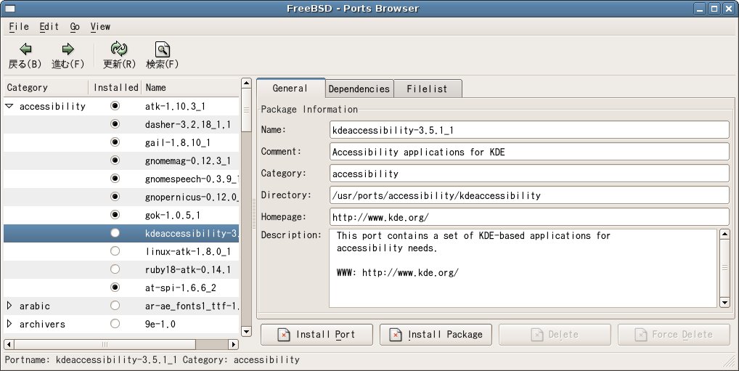Select the gail-1.8.10_1 port
Image resolution: width=739 pixels, height=371 pixels.
click(178, 143)
